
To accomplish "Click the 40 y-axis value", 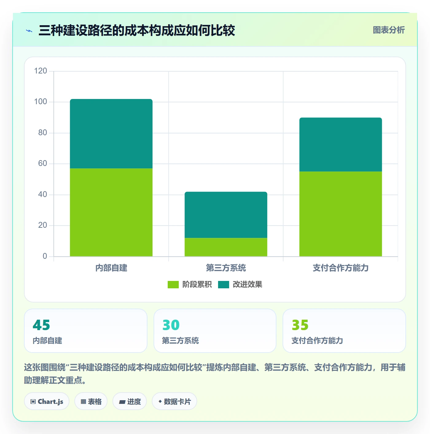I will pos(43,195).
